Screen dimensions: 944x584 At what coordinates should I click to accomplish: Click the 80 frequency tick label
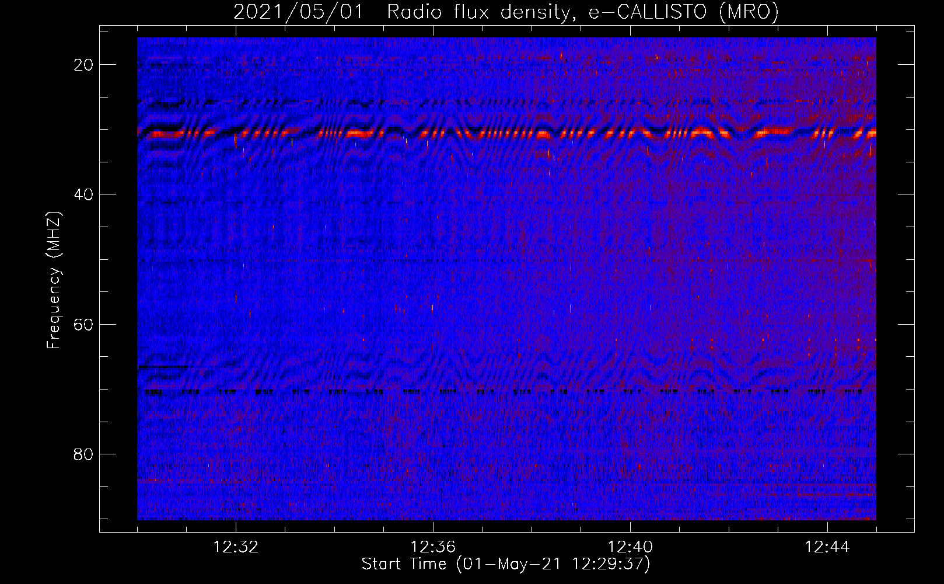point(84,454)
